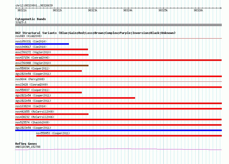Screen dimensions: 229x164
Task: Open the nsv1049617 (Coe2014) variant label
Action: [x=31, y=47]
